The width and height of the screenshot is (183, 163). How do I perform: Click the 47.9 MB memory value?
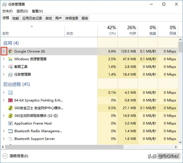[129, 59]
